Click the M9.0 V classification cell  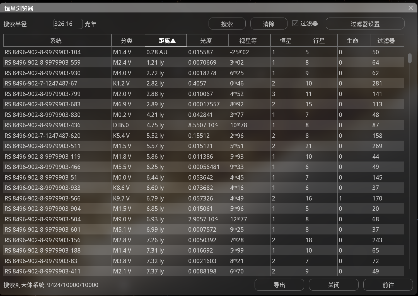128,219
